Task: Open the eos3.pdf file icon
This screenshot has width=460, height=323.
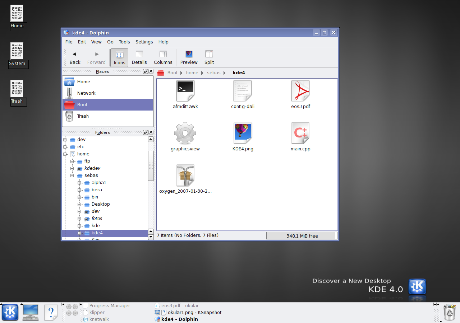Action: (x=300, y=92)
